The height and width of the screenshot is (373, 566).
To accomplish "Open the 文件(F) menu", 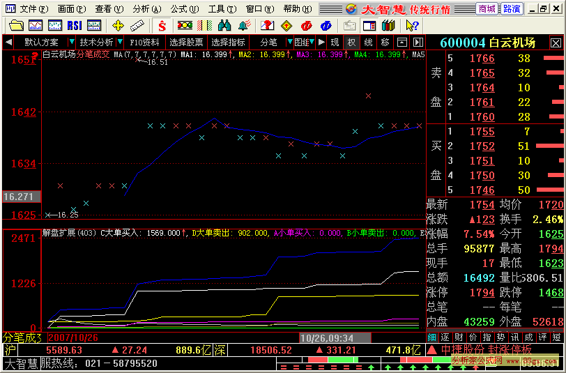I will (34, 8).
